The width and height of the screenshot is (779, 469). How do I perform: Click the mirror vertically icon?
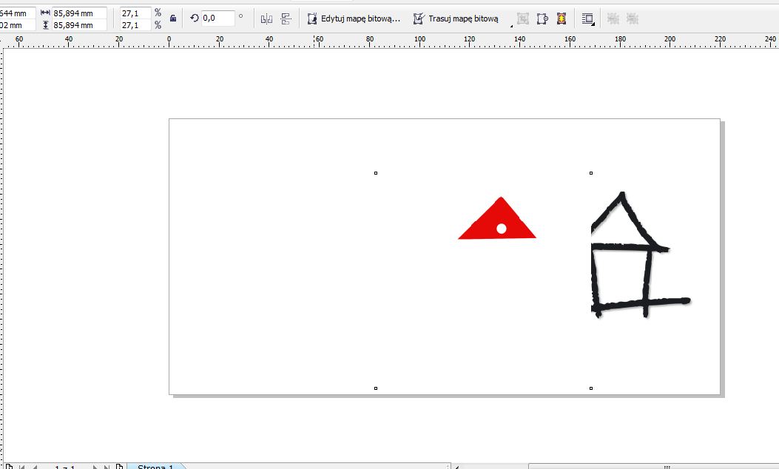pyautogui.click(x=286, y=18)
